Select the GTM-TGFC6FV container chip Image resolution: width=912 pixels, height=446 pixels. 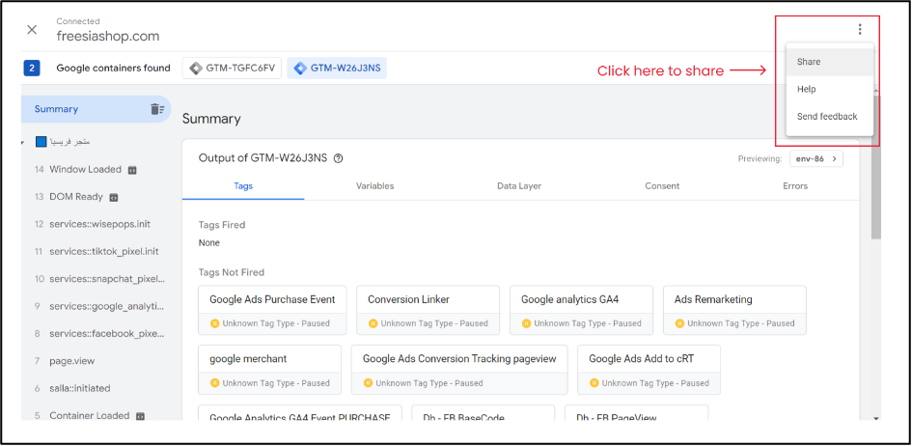pyautogui.click(x=232, y=68)
